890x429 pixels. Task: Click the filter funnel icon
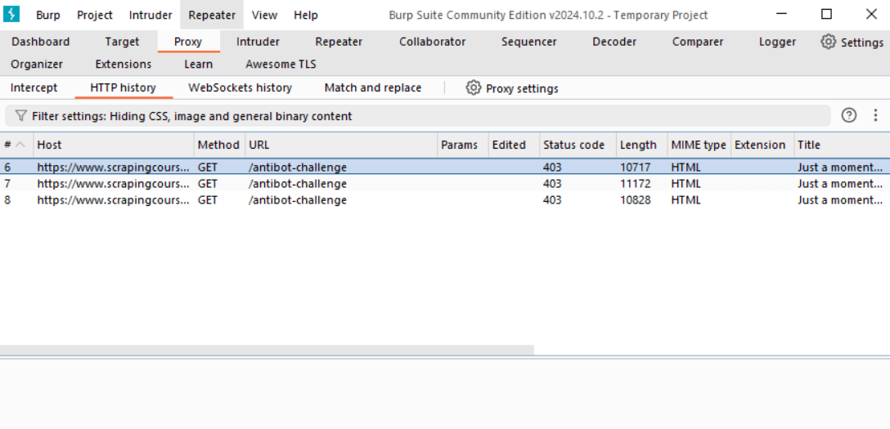(21, 116)
